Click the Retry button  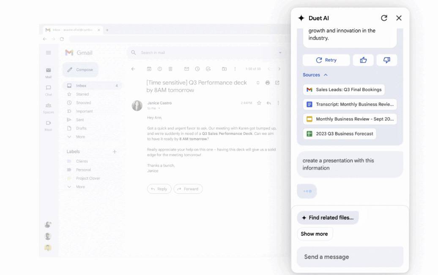[326, 60]
